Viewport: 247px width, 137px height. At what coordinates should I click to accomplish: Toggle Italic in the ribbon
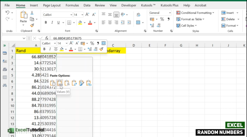point(52,23)
